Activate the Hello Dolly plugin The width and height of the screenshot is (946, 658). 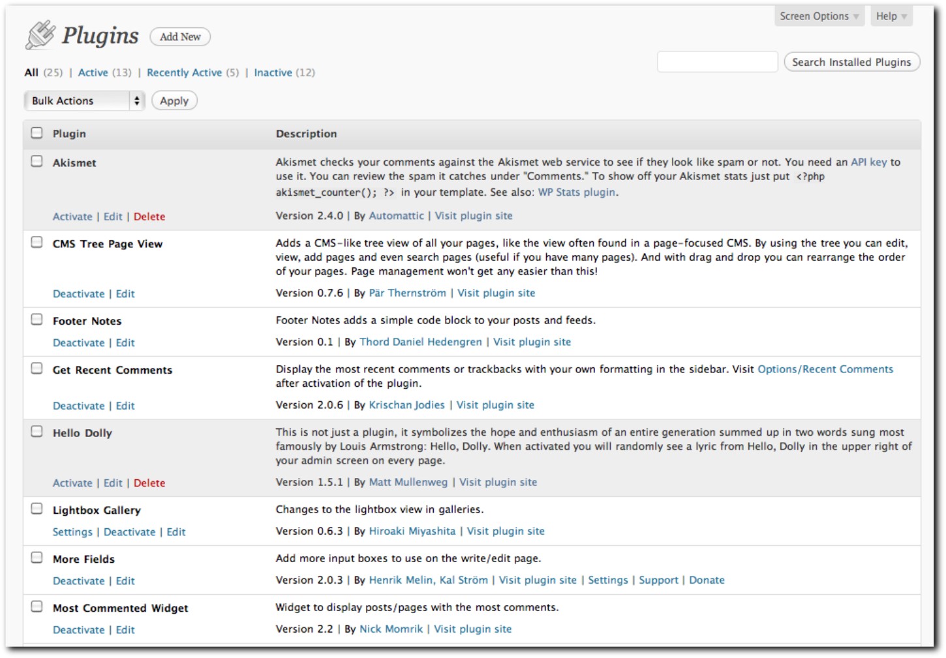pyautogui.click(x=72, y=483)
